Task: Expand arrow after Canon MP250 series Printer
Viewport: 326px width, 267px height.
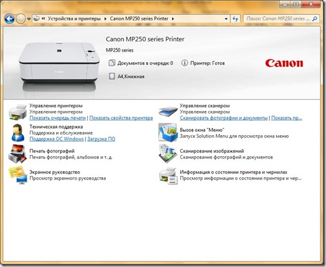Action: click(x=173, y=18)
